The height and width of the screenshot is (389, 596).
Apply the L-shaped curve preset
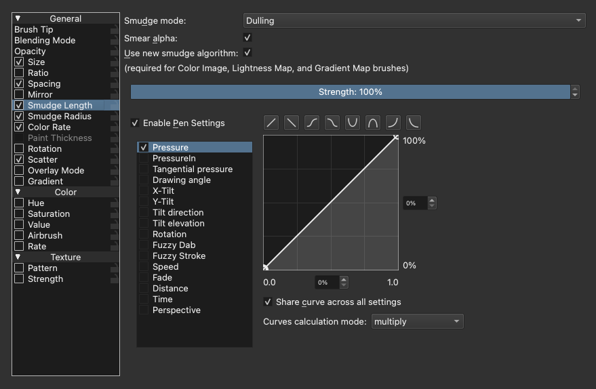pos(414,123)
